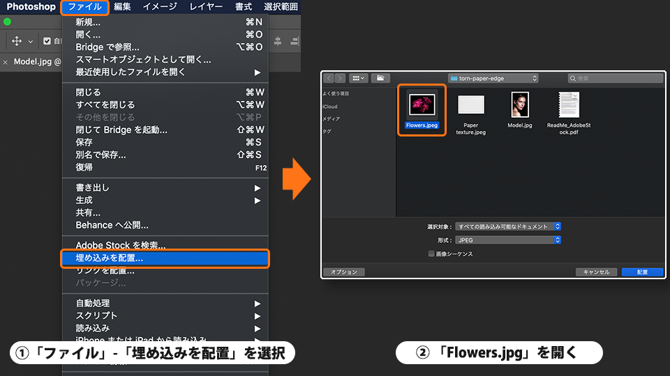Click the 検索 search field
The image size is (670, 376).
616,79
